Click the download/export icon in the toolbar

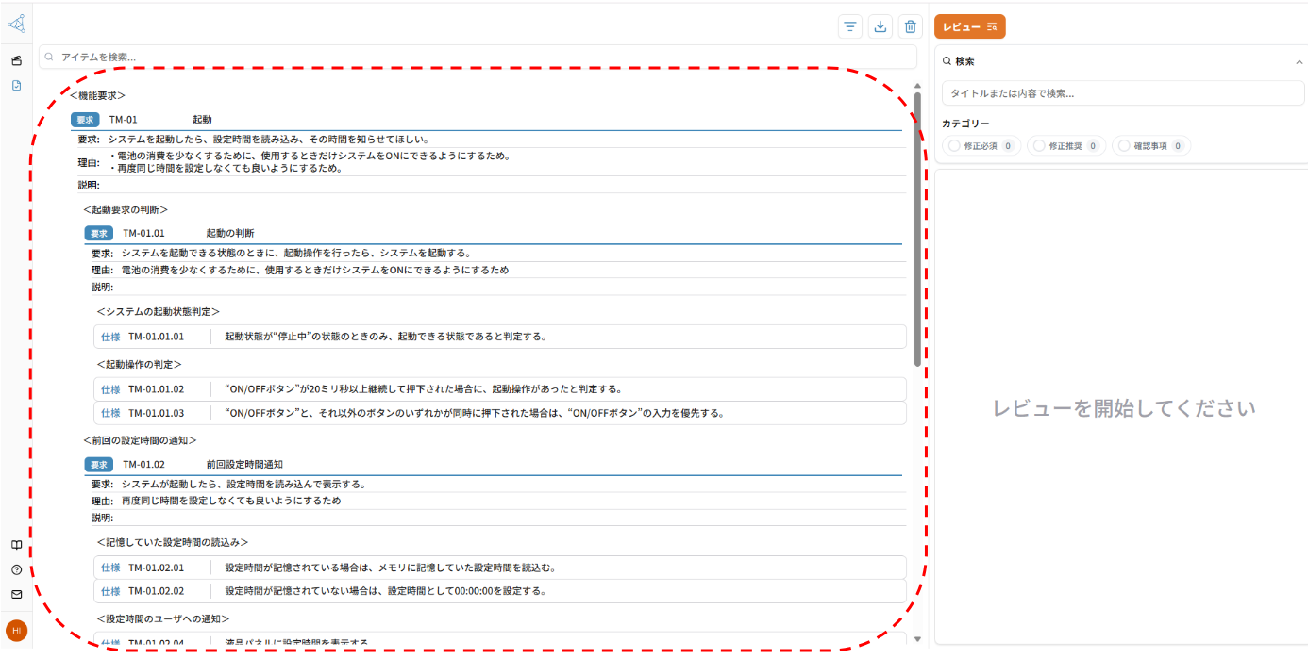(x=880, y=26)
